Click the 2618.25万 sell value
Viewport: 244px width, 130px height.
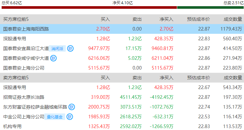click(x=131, y=117)
